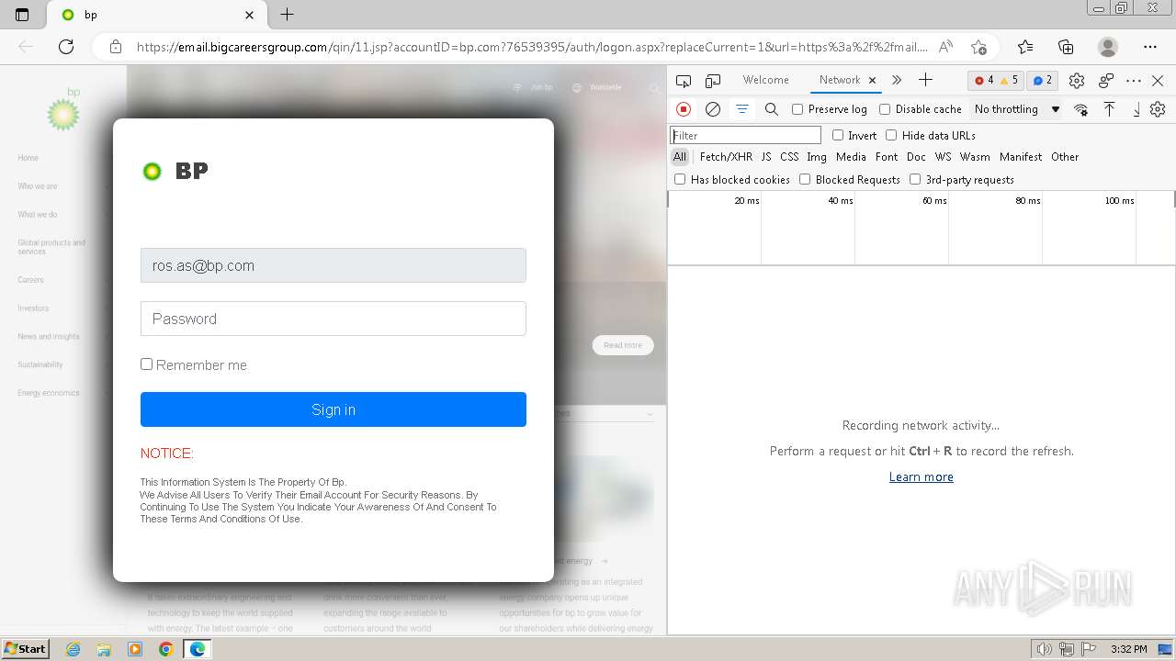Open DevTools feedback icon
Screen dimensions: 1176x661
(1106, 81)
